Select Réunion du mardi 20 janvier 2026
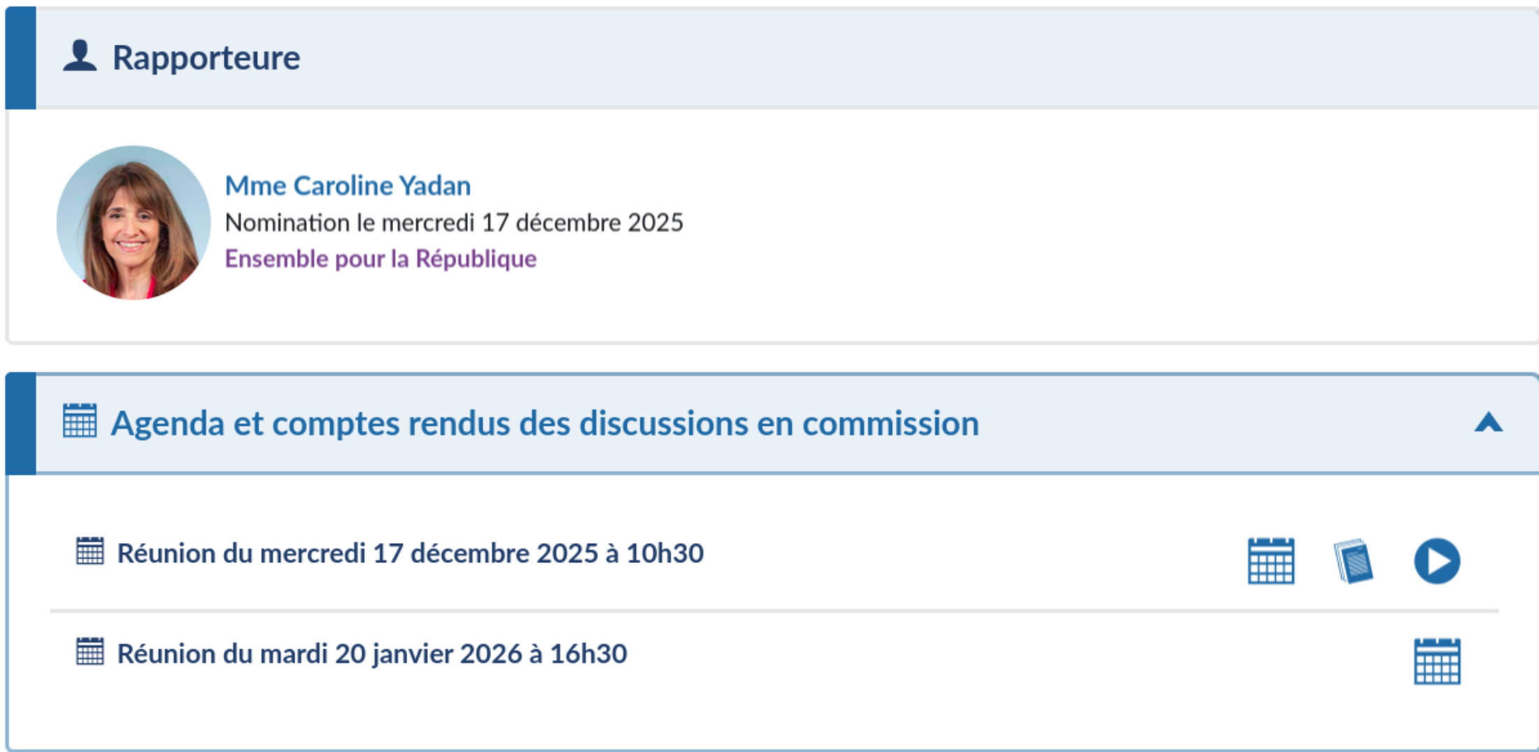This screenshot has width=1539, height=752. tap(371, 654)
